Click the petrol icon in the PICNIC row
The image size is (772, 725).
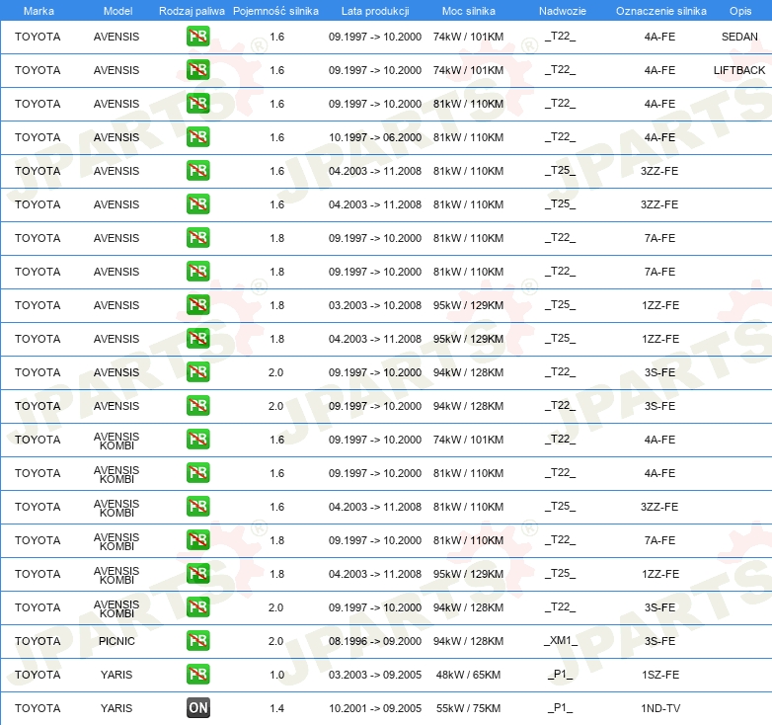click(x=198, y=640)
